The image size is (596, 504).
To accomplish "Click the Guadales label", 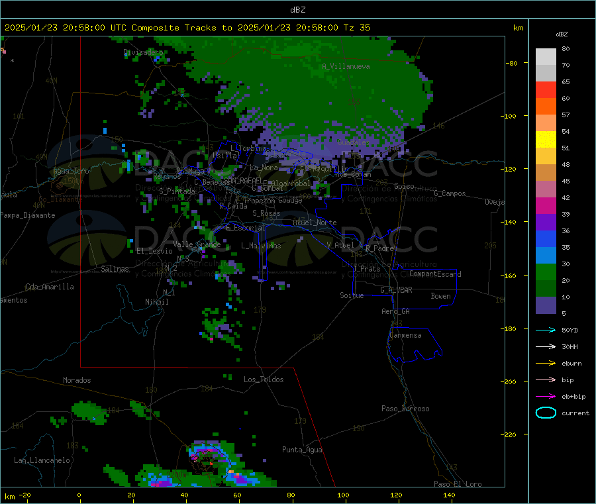I will click(354, 142).
